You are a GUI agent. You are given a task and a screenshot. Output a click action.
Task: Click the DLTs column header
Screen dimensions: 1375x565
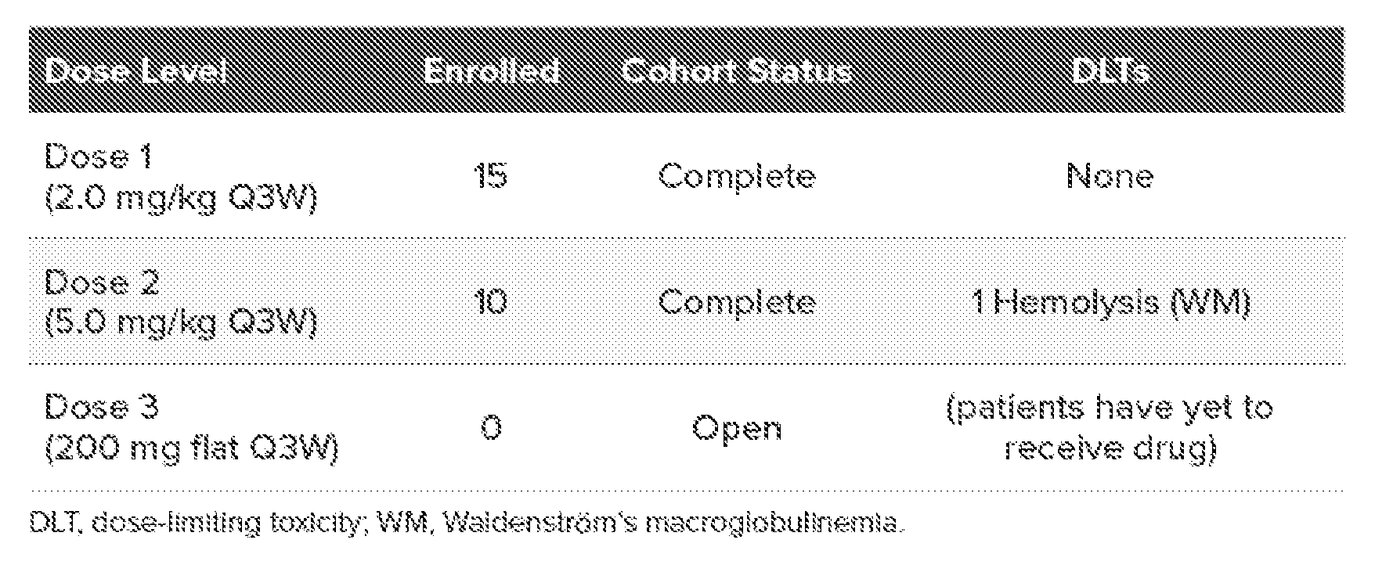point(1110,73)
